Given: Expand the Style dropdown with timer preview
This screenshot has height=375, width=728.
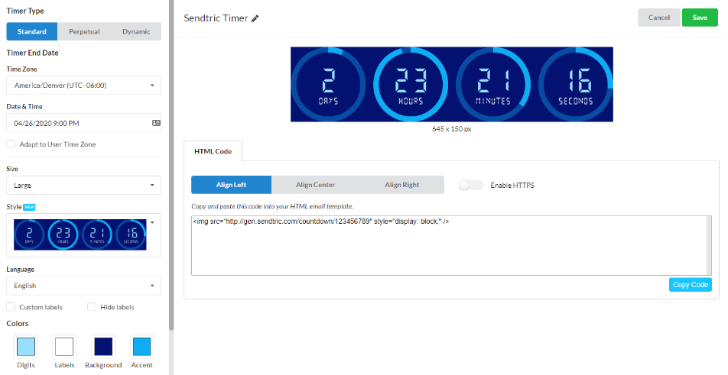Looking at the screenshot, I should pyautogui.click(x=83, y=235).
